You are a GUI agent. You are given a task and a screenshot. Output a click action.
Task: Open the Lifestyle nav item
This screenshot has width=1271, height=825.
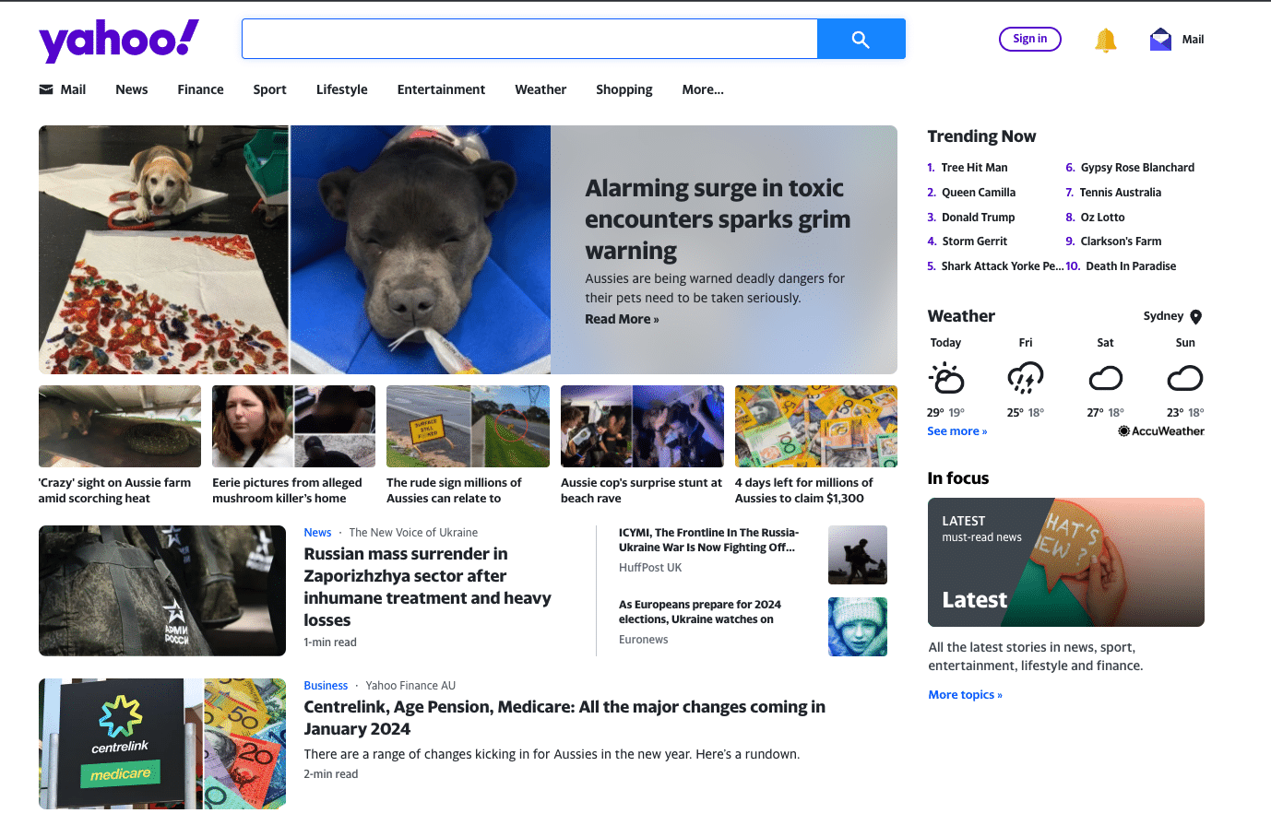click(341, 89)
